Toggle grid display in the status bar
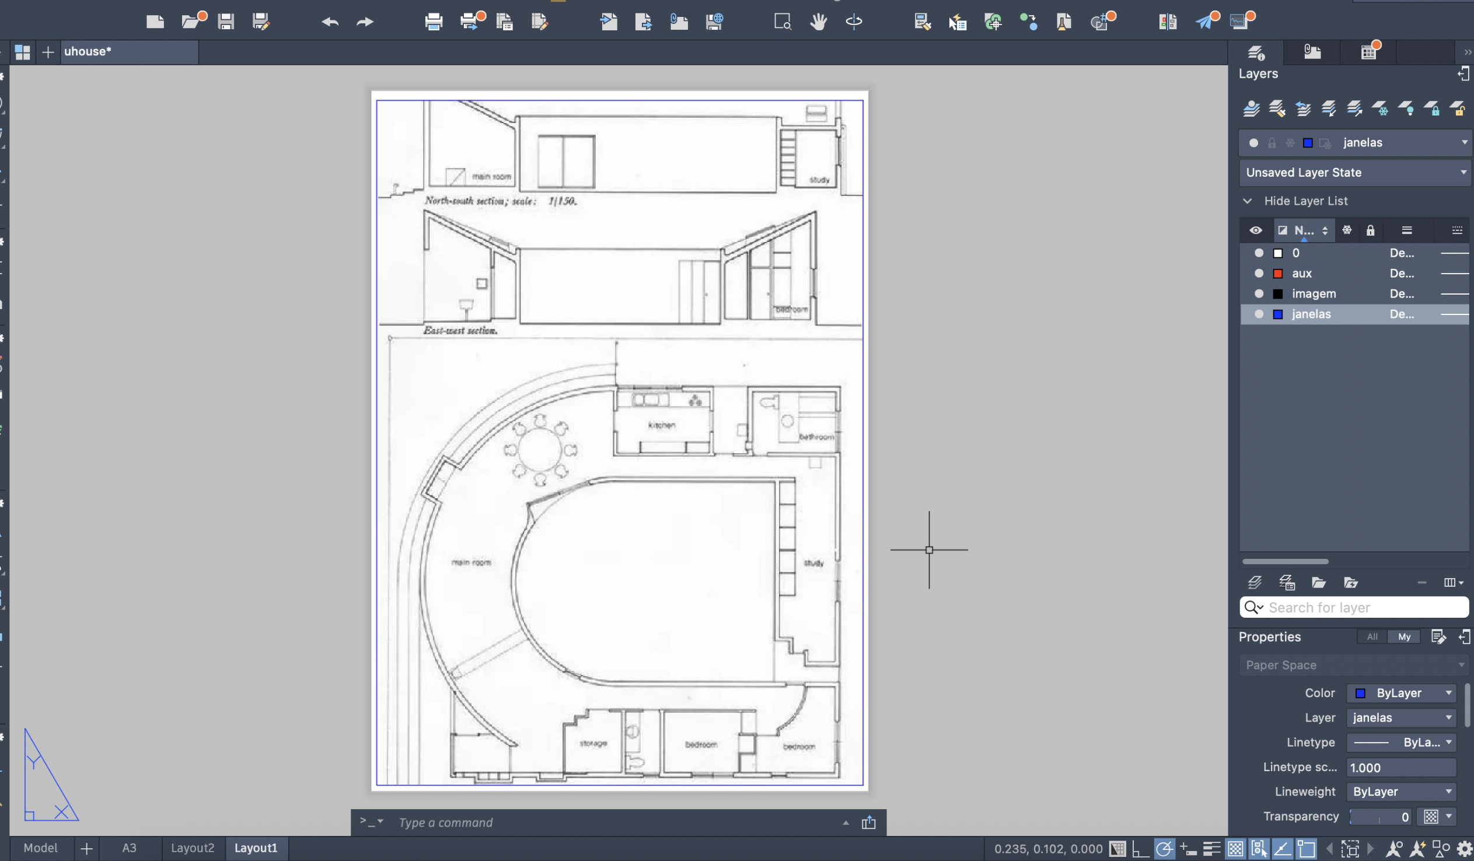1474x861 pixels. (1117, 848)
